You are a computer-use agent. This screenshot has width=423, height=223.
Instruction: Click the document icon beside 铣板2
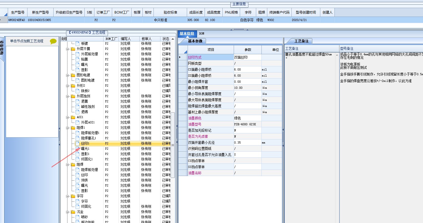(x=78, y=91)
